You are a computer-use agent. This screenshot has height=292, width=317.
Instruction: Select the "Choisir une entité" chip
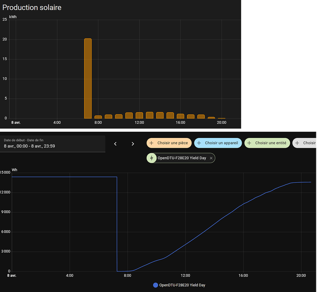point(267,143)
